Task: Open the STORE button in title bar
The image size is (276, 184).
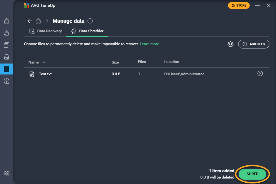Action: point(238,5)
